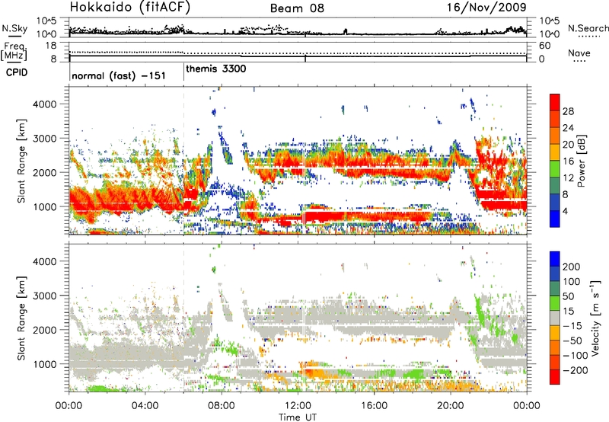Viewport: 609px width, 422px height.
Task: Click the '16:00' time axis tick label
Action: (x=374, y=405)
